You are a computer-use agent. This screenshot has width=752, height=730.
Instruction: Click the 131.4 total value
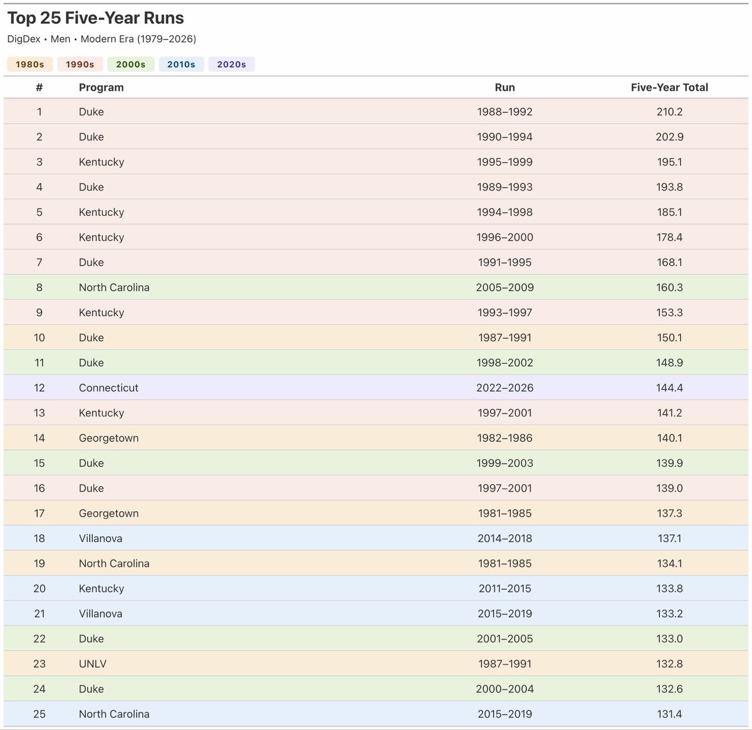pyautogui.click(x=669, y=714)
